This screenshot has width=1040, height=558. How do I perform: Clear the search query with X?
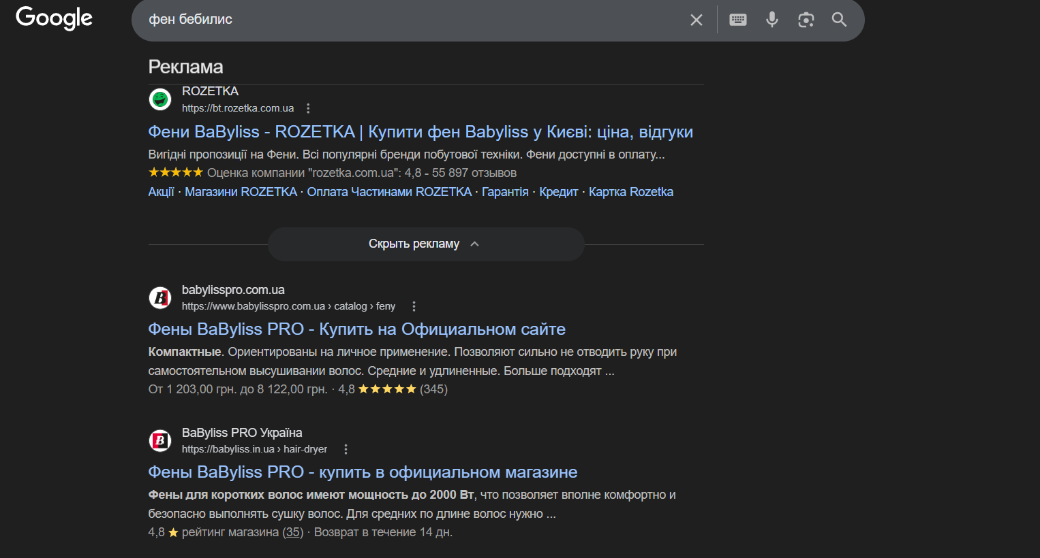[x=696, y=20]
